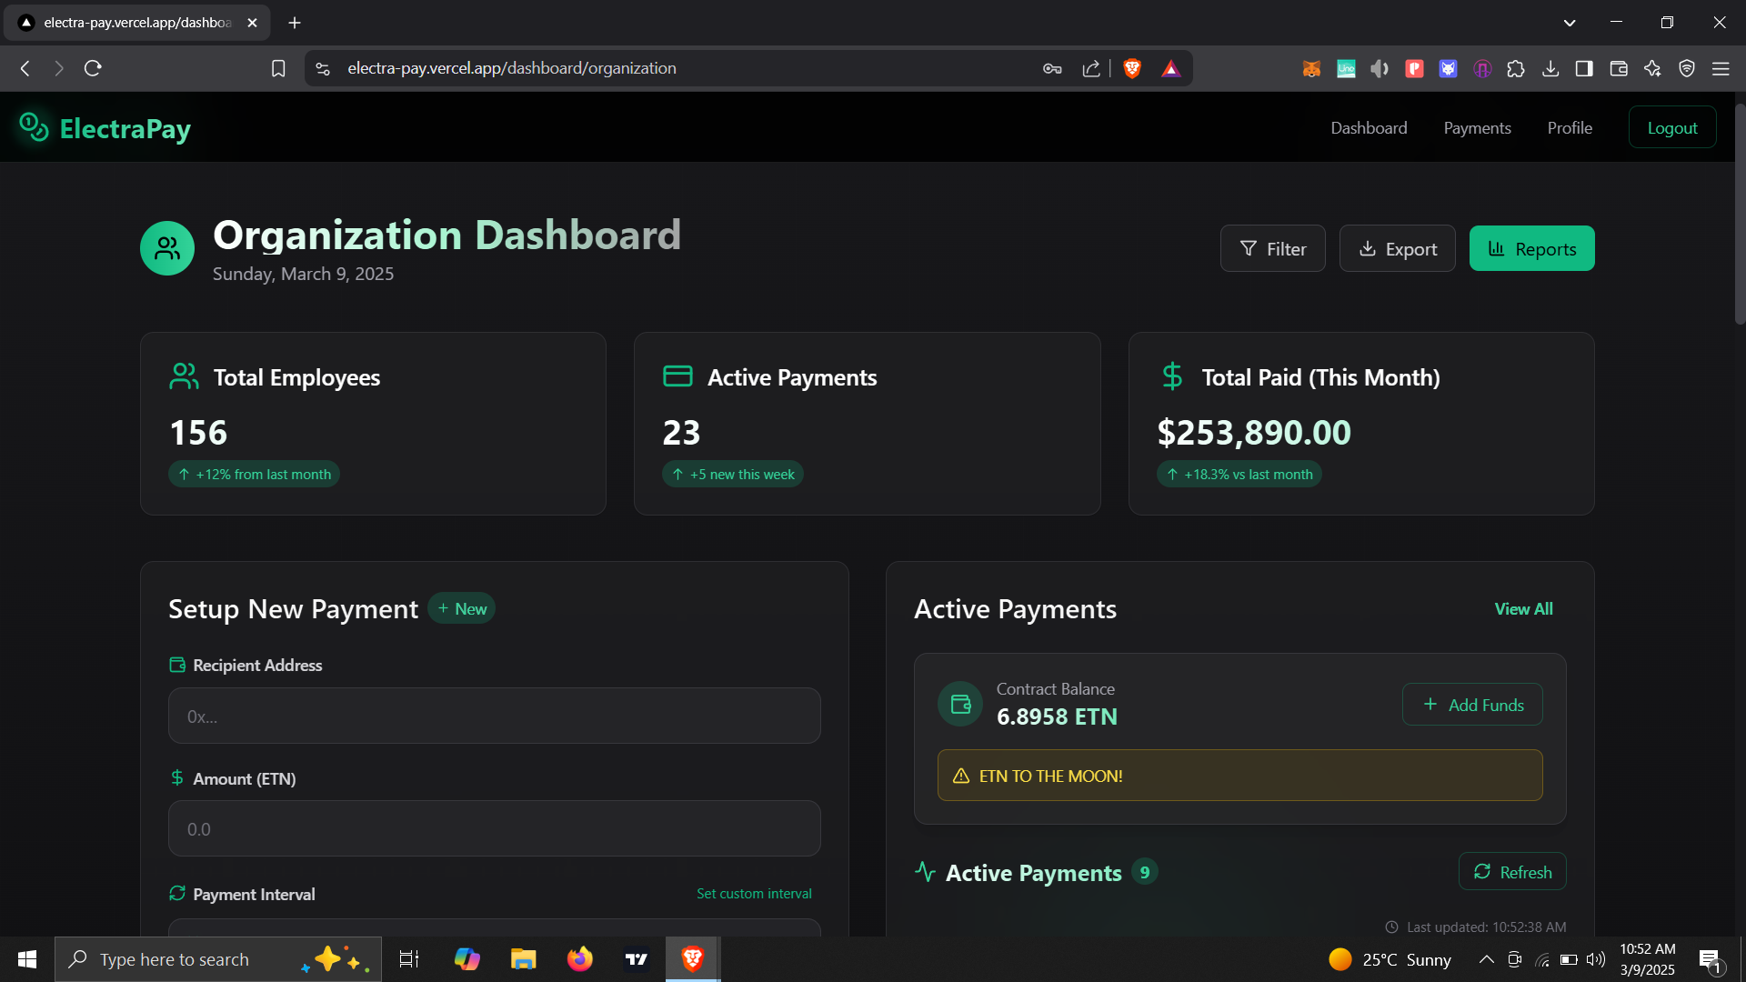Open the browser Extensions puzzle icon
Screen dimensions: 1746x982
tap(1516, 68)
